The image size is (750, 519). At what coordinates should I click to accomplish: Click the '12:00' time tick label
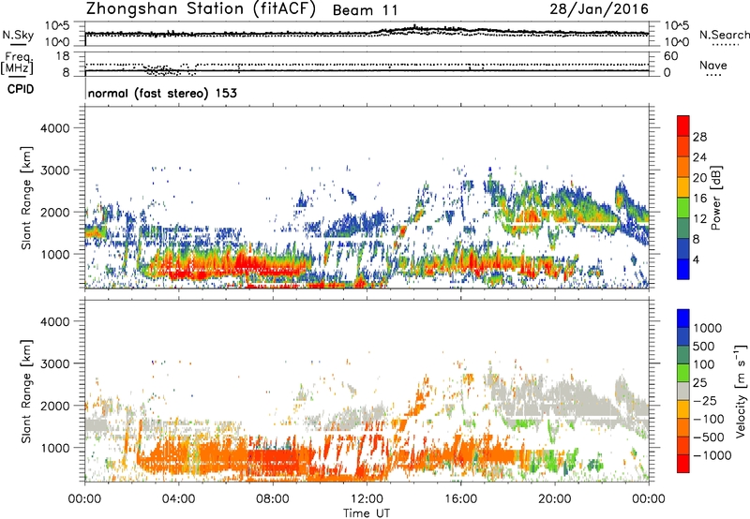[x=367, y=499]
